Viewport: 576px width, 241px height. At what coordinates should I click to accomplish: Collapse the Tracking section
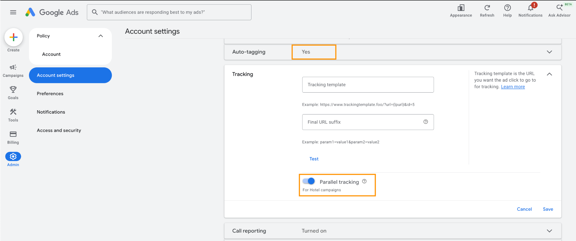[x=549, y=74]
